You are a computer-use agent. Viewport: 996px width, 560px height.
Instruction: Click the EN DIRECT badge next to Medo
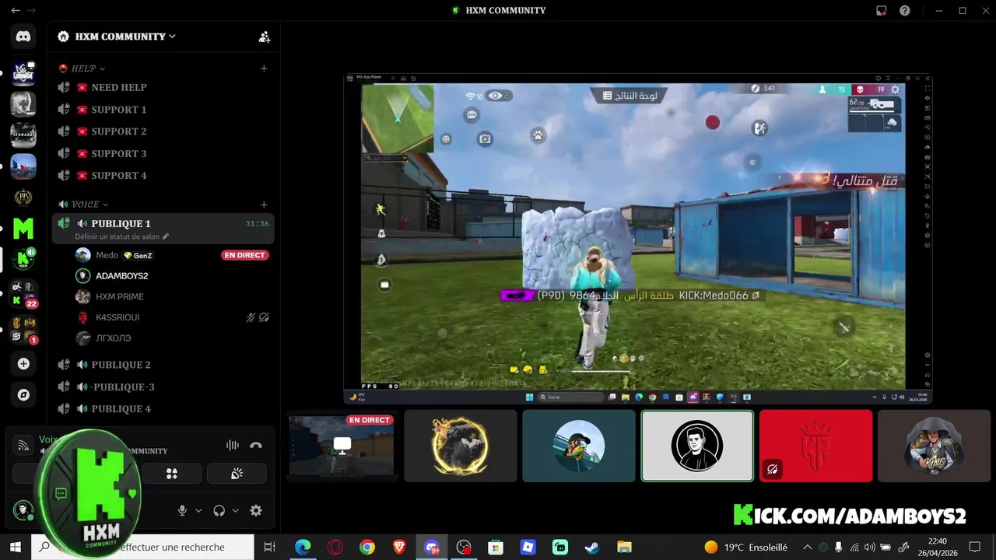point(244,255)
